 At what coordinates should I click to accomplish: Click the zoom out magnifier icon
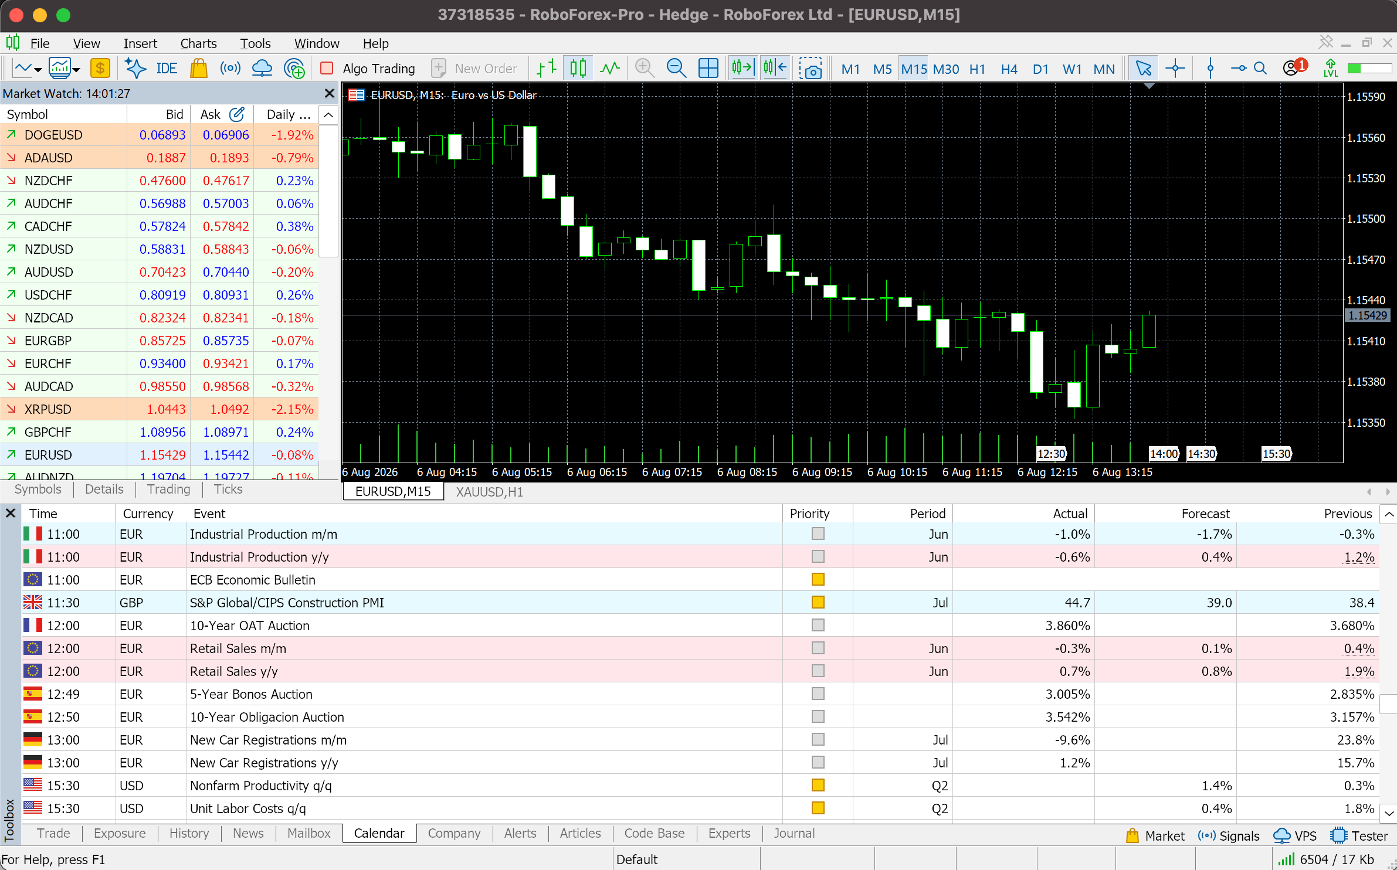[x=676, y=69]
